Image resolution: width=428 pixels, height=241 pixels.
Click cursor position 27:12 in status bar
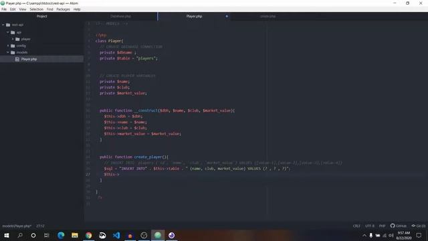point(40,226)
